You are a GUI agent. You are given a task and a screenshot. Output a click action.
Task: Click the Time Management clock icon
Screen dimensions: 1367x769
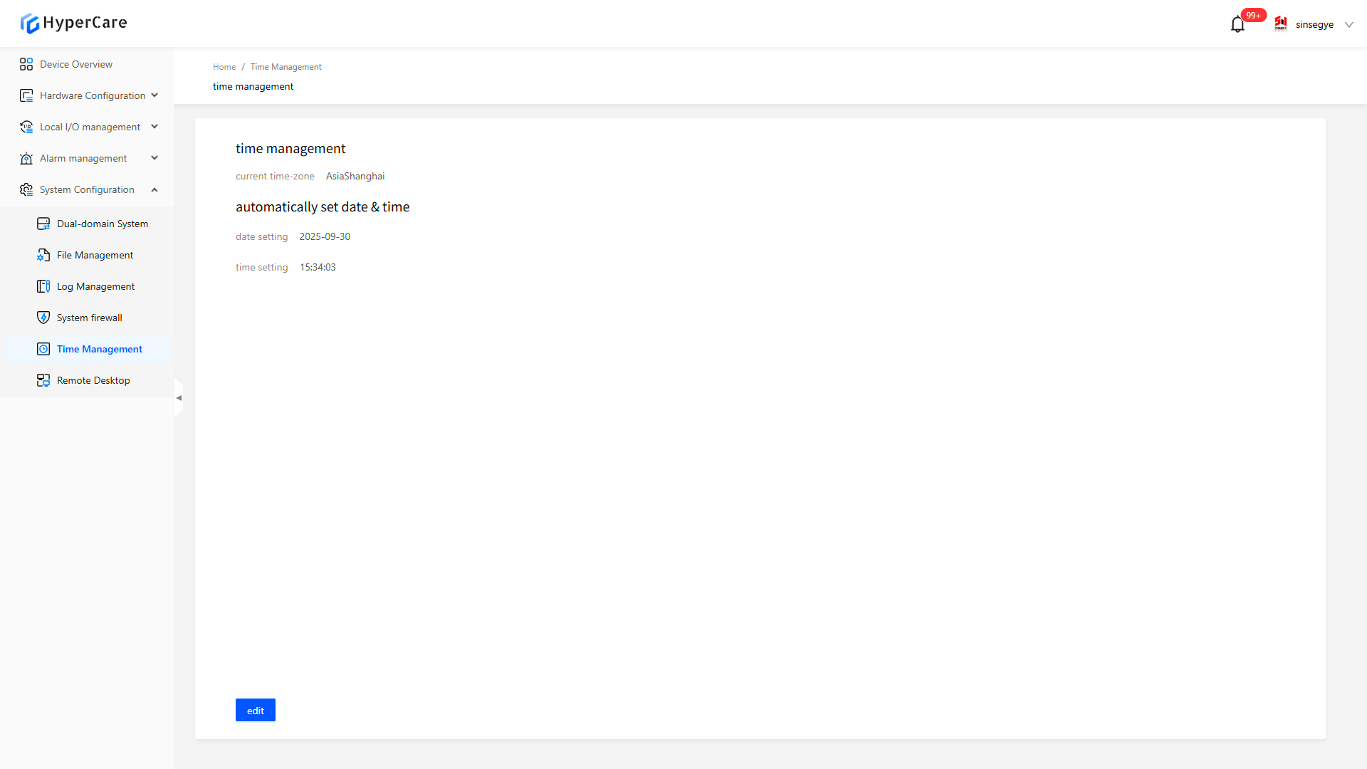pos(43,349)
